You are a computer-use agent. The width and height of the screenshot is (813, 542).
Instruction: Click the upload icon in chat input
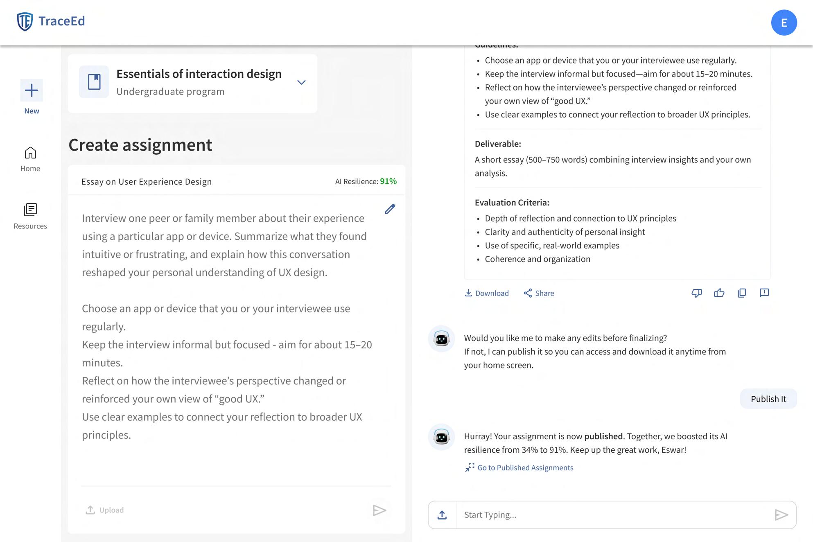[x=442, y=515]
